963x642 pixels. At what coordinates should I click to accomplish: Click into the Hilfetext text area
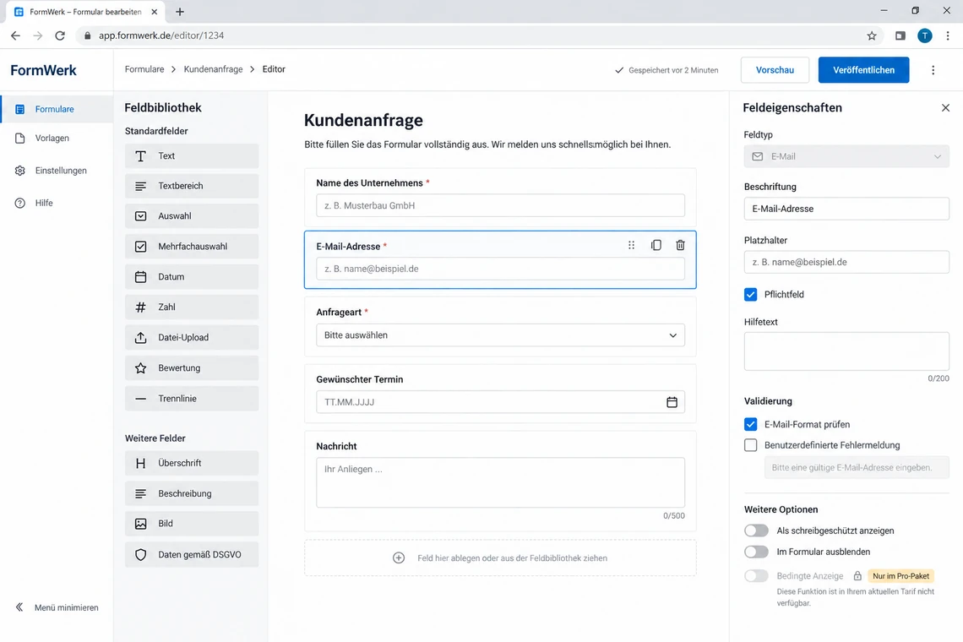click(846, 351)
